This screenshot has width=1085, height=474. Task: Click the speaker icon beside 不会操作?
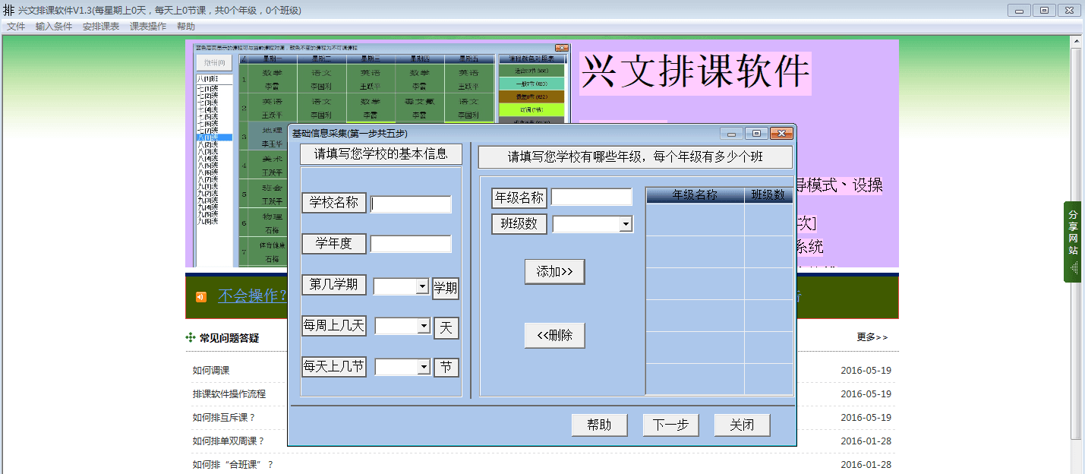pos(200,297)
